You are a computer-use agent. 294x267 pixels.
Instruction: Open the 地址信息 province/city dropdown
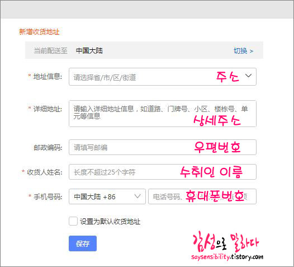(163, 77)
